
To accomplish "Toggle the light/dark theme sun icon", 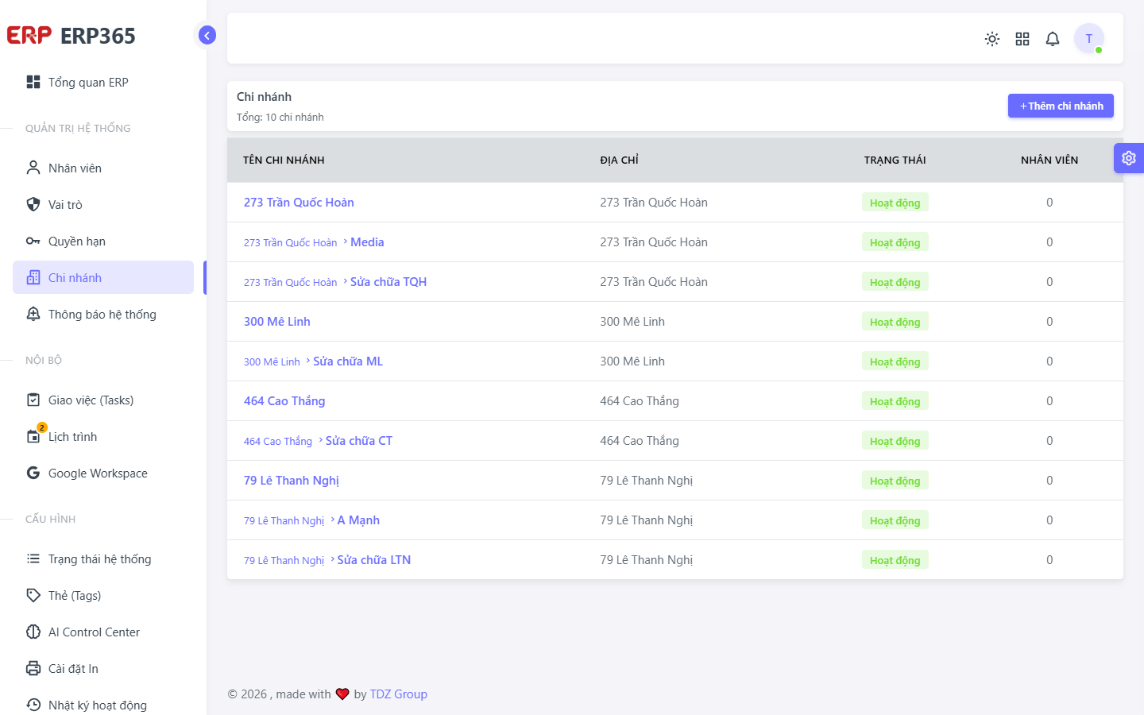I will [x=992, y=39].
